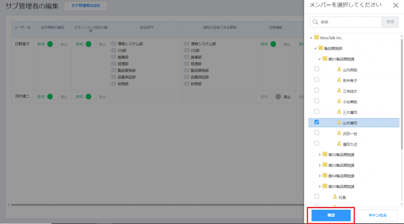Click the user icon next to 社長
Viewport: 404px width, 224px height.
[x=335, y=196]
